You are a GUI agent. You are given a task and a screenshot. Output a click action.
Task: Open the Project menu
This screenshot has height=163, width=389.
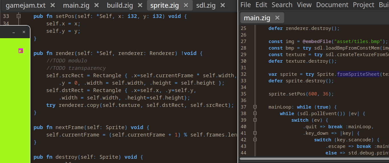point(364,5)
